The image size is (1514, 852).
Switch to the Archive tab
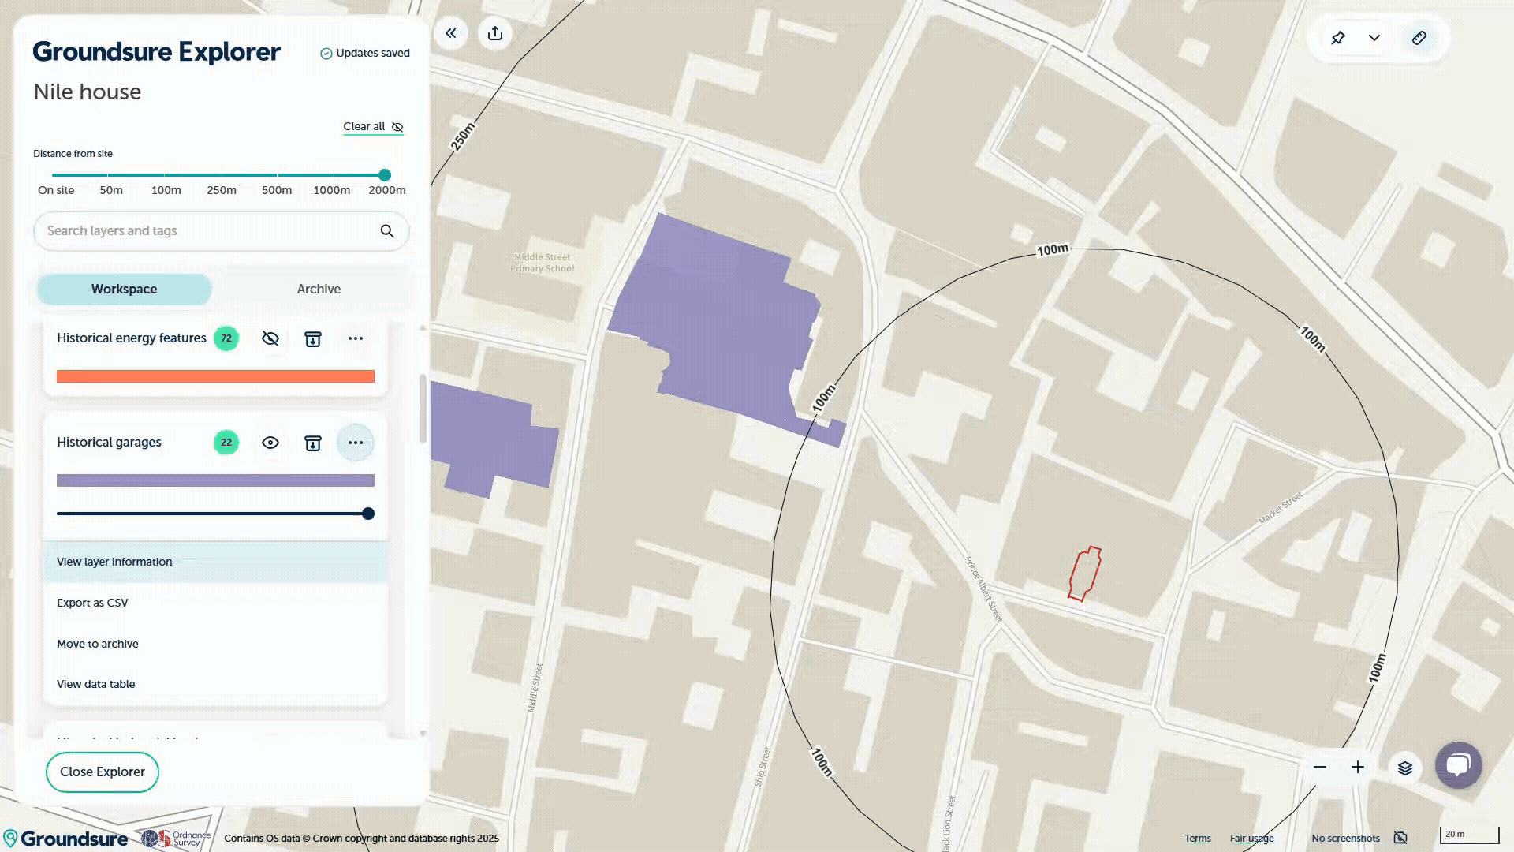coord(319,290)
